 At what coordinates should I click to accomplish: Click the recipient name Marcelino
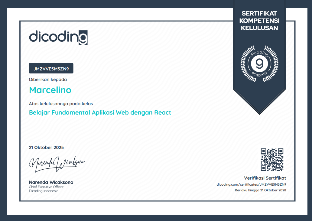(x=50, y=90)
